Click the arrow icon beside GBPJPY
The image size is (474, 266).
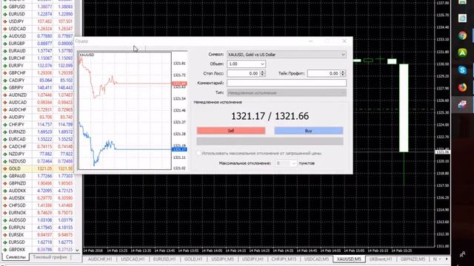pos(5,88)
